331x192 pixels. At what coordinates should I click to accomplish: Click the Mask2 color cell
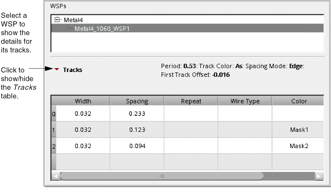[x=299, y=146]
